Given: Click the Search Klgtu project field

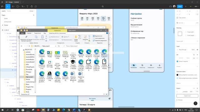Looking at the screenshot, I should point(84,46).
